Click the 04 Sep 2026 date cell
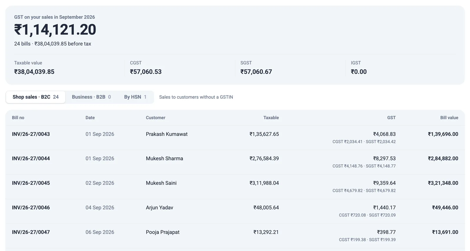Viewport: 470px width, 251px height. pos(100,208)
